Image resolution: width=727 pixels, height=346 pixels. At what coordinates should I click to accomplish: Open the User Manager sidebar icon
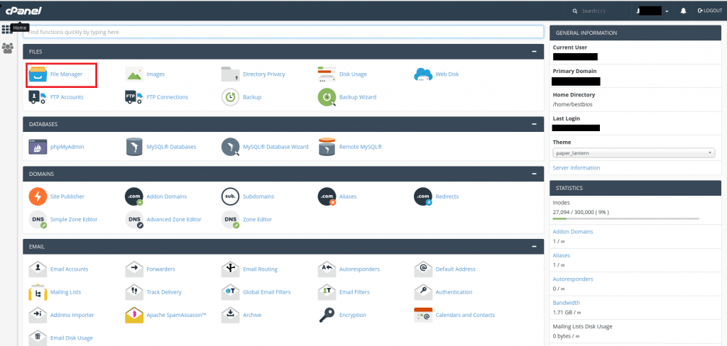[8, 48]
